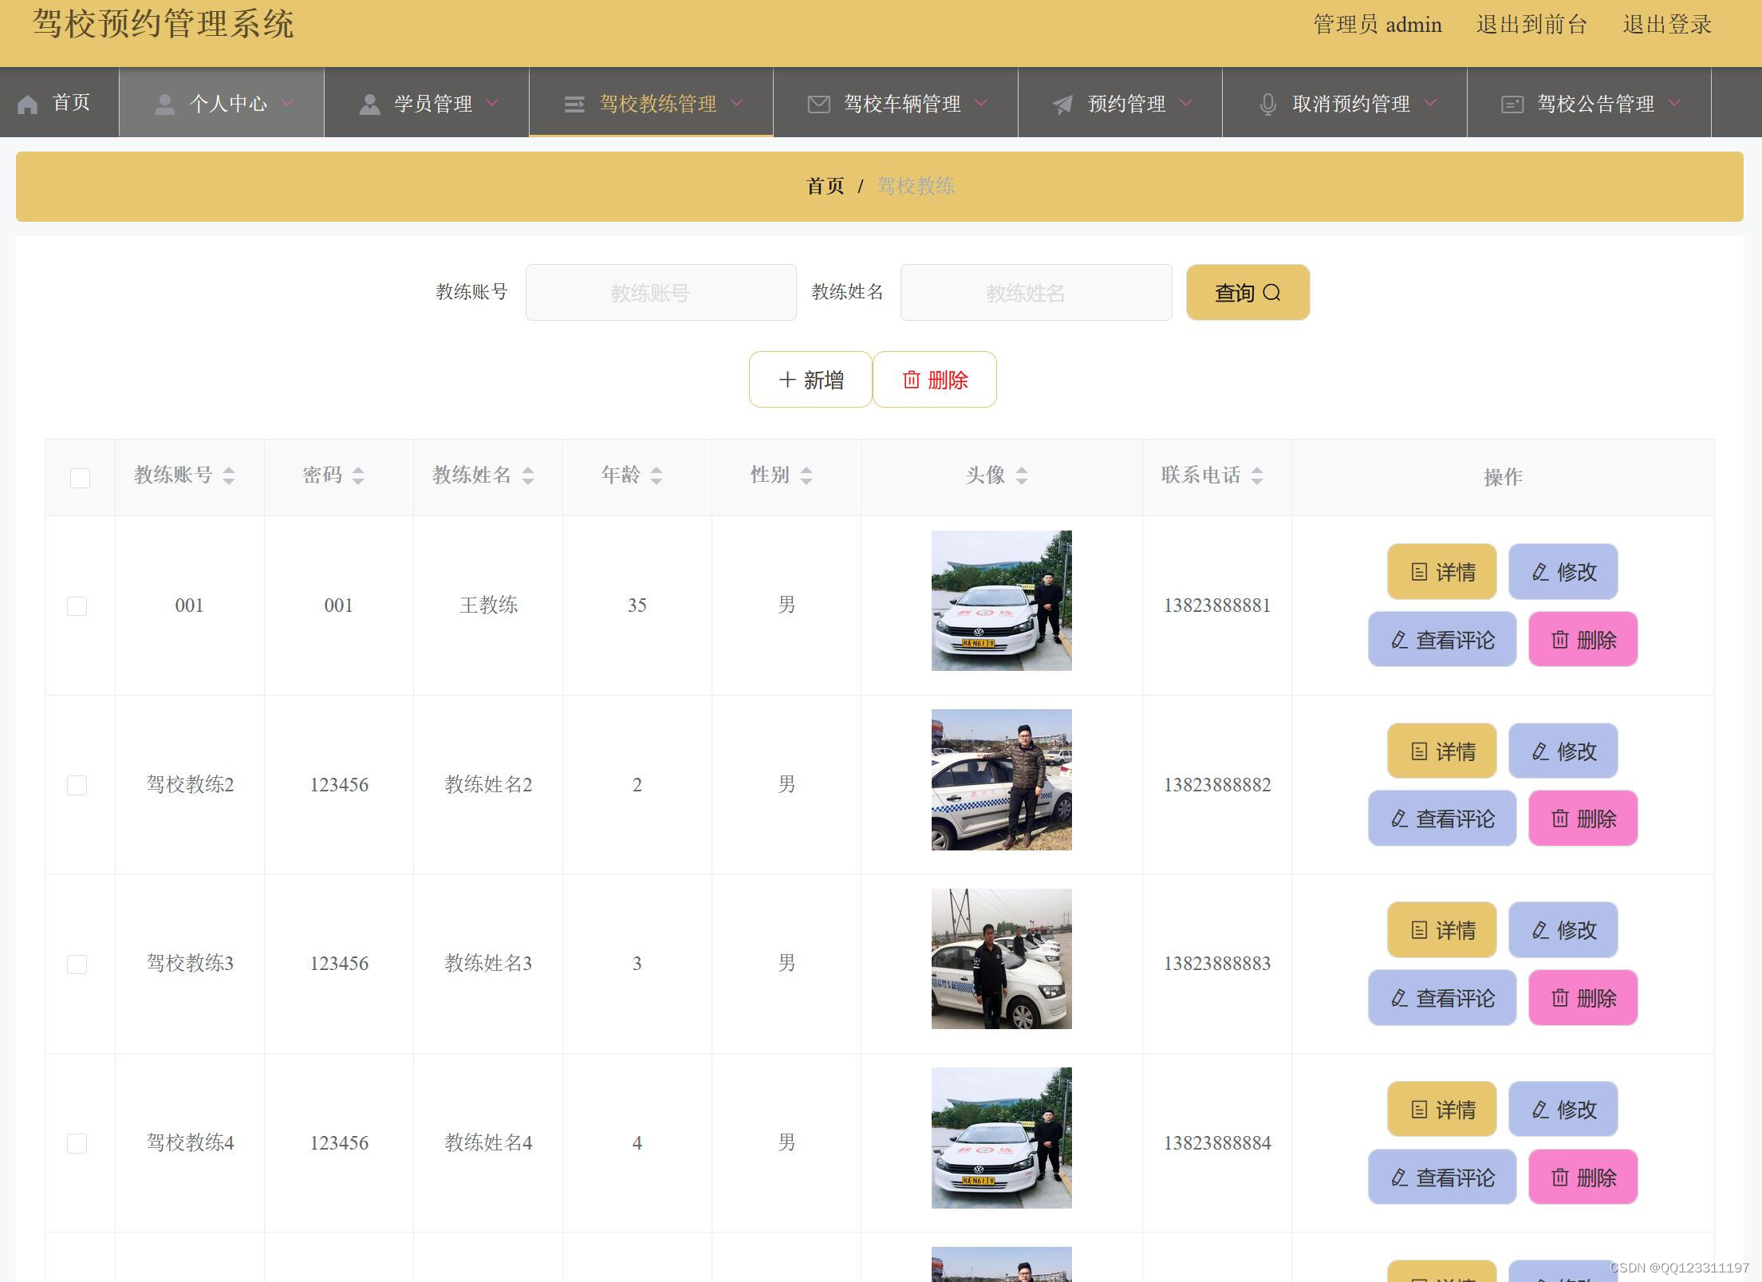Toggle the select-all checkbox in the table header
The height and width of the screenshot is (1282, 1762).
coord(80,478)
